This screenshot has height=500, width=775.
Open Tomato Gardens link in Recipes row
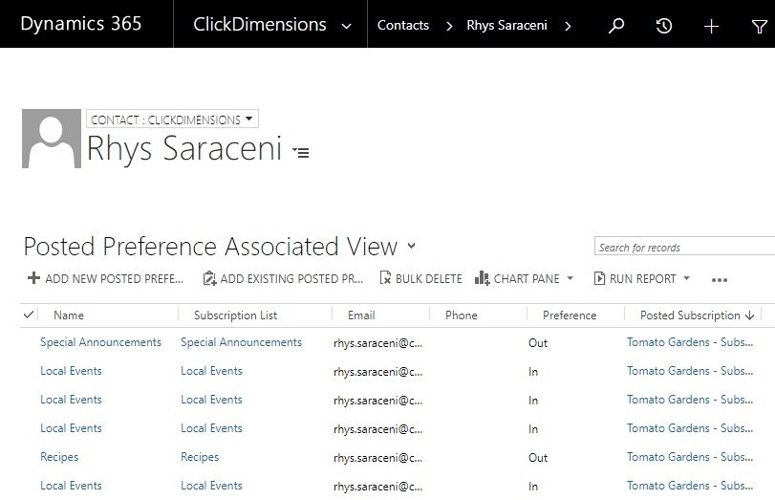tap(690, 457)
